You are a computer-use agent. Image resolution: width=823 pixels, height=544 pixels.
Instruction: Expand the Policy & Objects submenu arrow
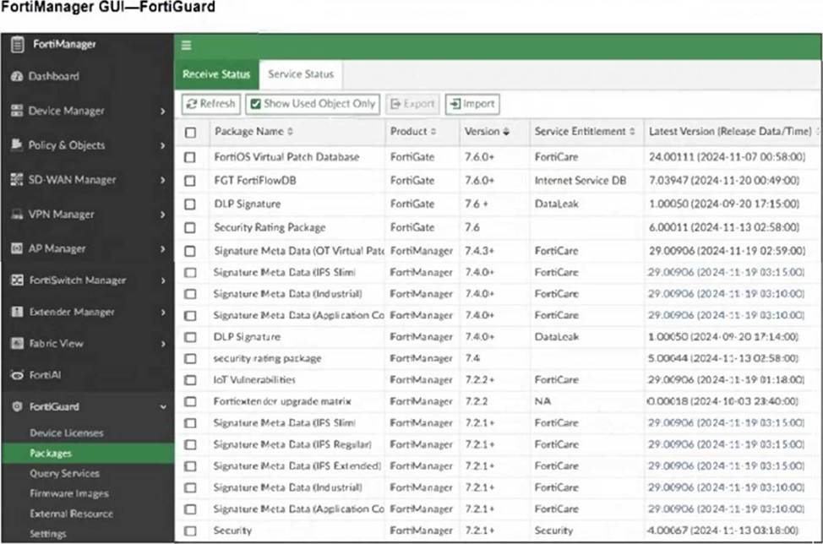point(162,145)
